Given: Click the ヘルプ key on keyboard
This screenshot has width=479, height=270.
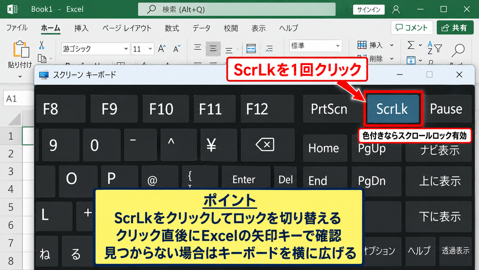Looking at the screenshot, I should pos(420,251).
